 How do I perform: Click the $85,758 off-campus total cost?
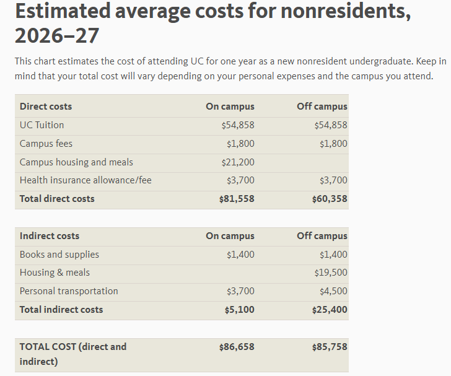(x=330, y=347)
